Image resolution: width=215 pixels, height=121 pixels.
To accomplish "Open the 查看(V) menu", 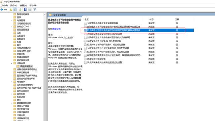I will tap(23, 5).
